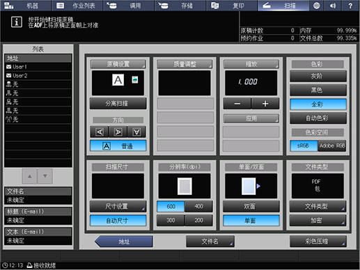Select the 扫描 scan tab
This screenshot has height=270, width=360.
(283, 6)
